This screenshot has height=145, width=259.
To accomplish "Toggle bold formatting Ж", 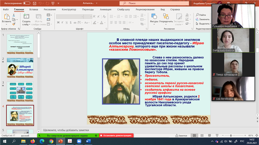I will click(x=58, y=23).
